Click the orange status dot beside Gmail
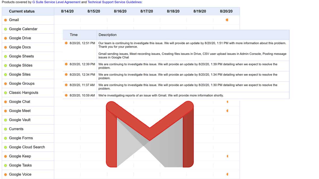Image resolution: width=319 pixels, height=179 pixels. click(5, 20)
